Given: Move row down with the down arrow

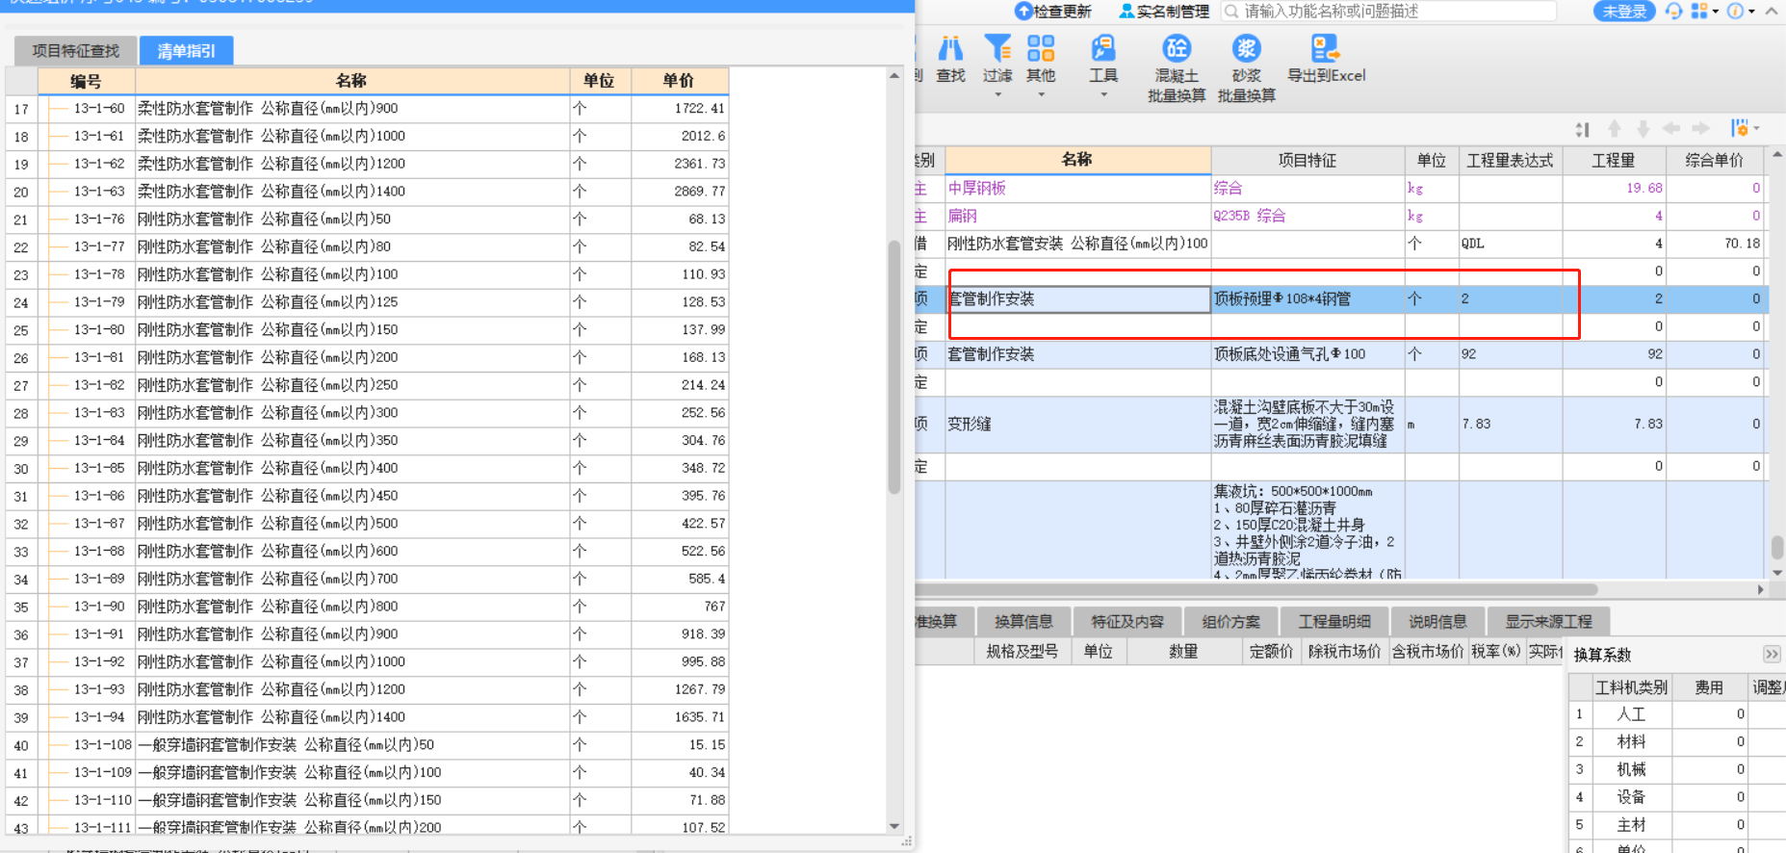Looking at the screenshot, I should point(1644,129).
